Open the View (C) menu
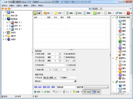The height and width of the screenshot is (99, 133). pyautogui.click(x=26, y=6)
